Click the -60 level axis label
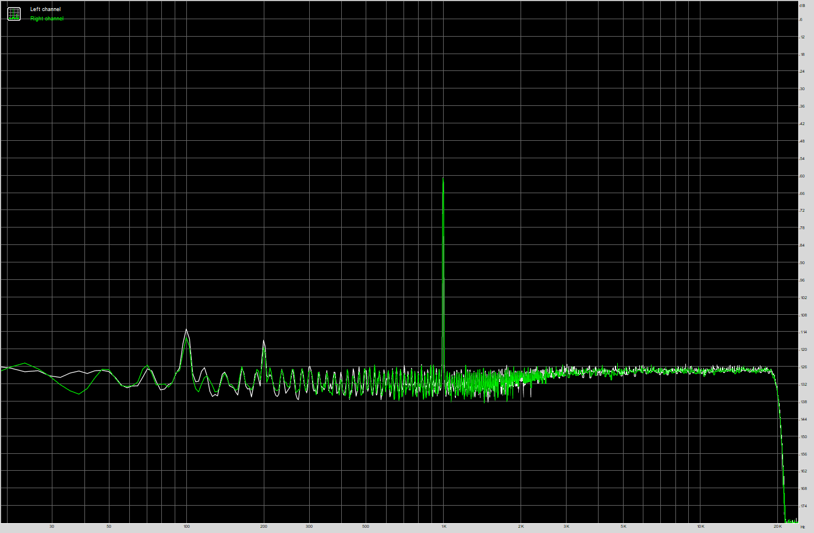This screenshot has width=814, height=533. [802, 176]
